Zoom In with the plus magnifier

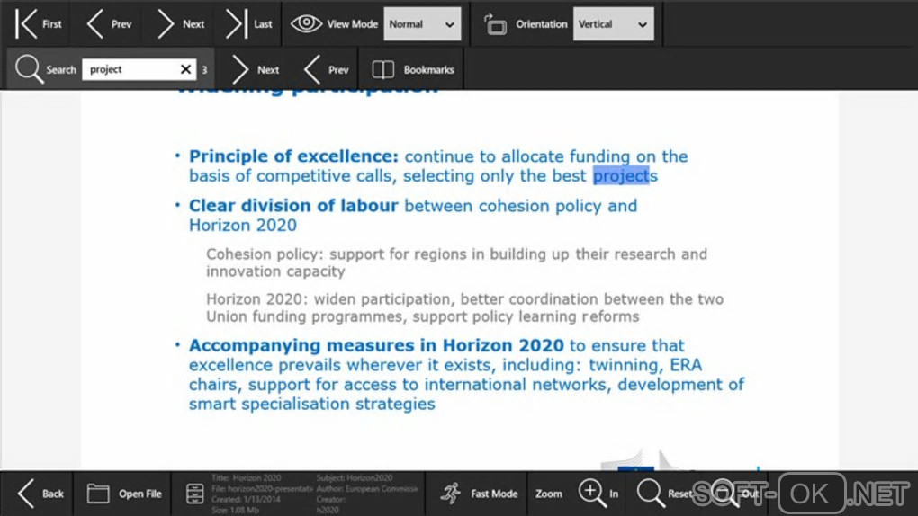[x=598, y=494]
